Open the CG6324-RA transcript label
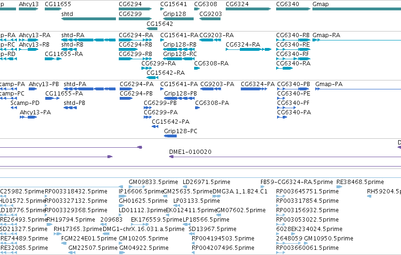The height and width of the screenshot is (255, 401). [x=243, y=45]
